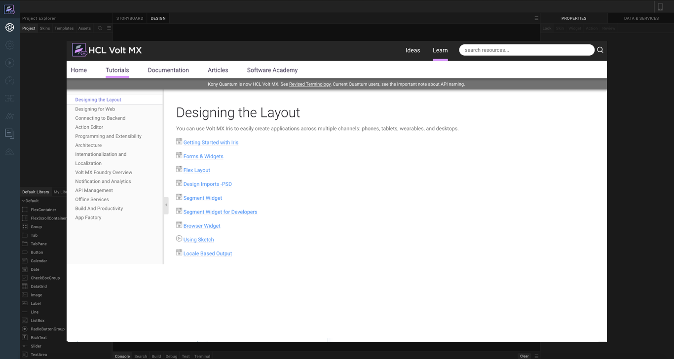Click the magnifier next to search resources field
The image size is (674, 359).
[x=600, y=50]
